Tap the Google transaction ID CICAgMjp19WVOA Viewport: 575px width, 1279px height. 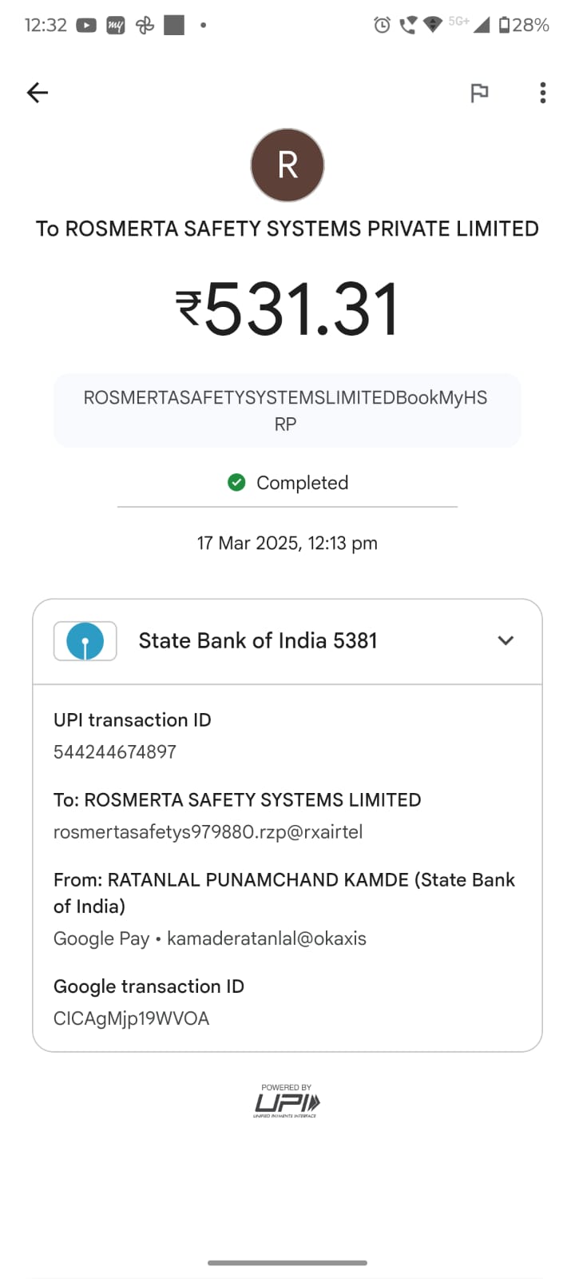[131, 1018]
